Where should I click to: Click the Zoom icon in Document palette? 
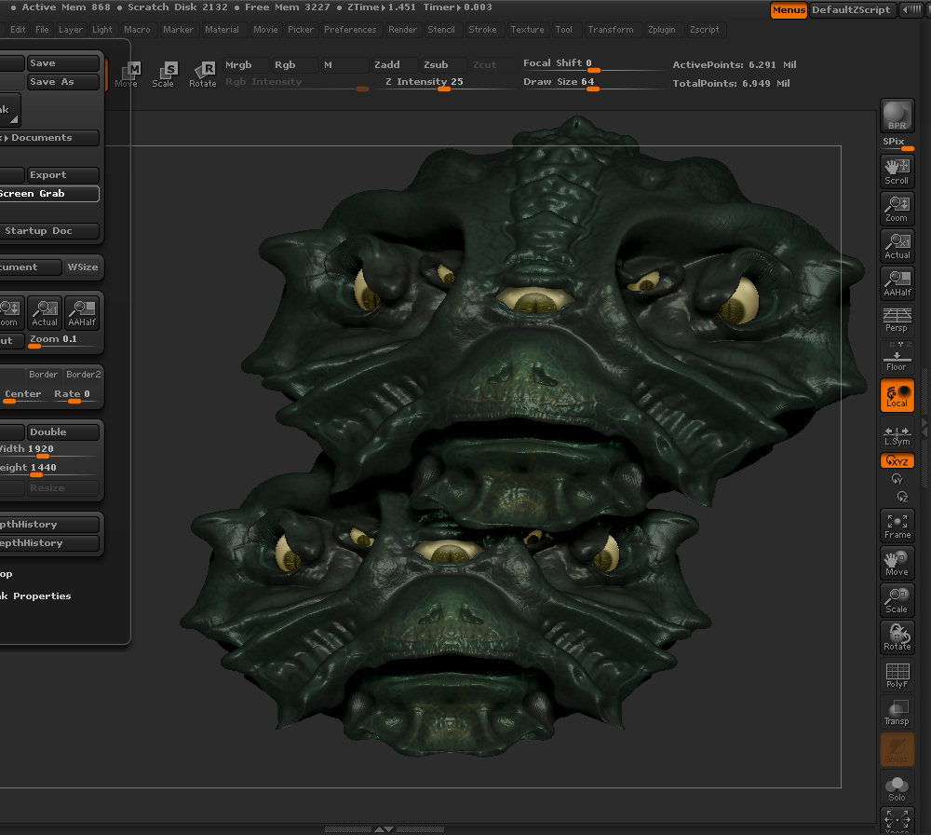pyautogui.click(x=10, y=313)
